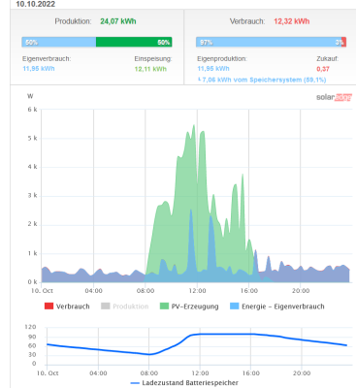
Task: Click the red 3% Zukauf bar segment
Action: point(343,42)
